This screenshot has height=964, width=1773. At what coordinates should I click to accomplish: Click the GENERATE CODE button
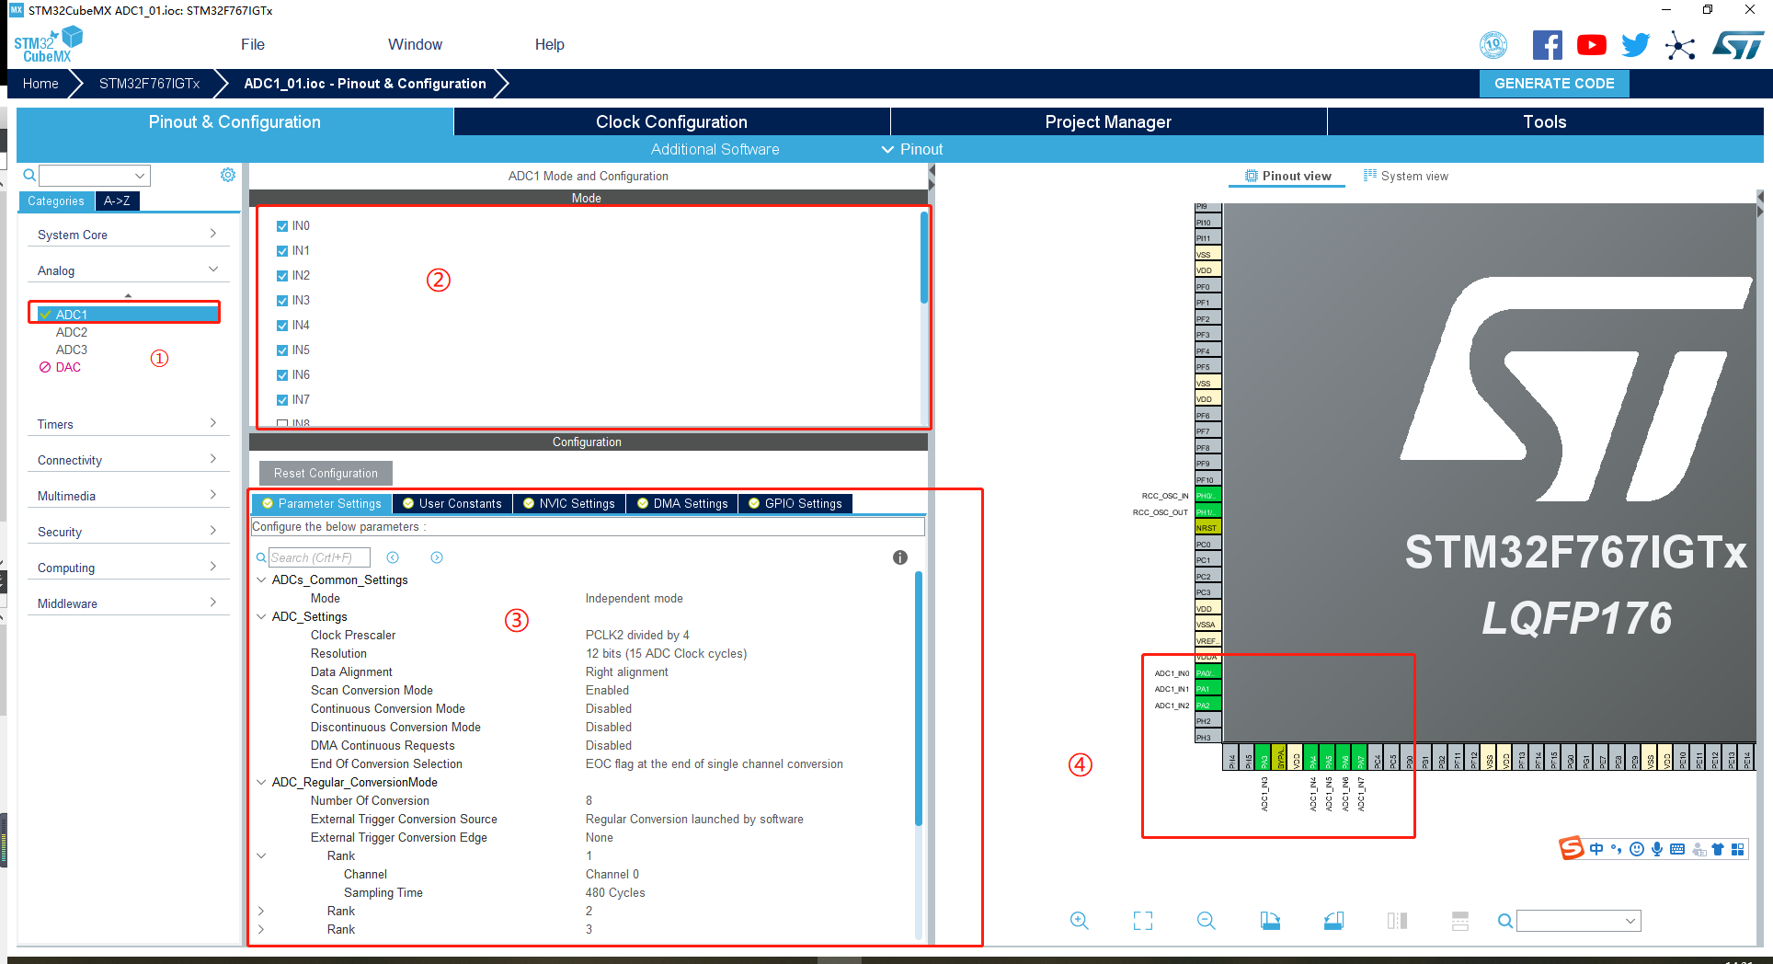tap(1554, 83)
